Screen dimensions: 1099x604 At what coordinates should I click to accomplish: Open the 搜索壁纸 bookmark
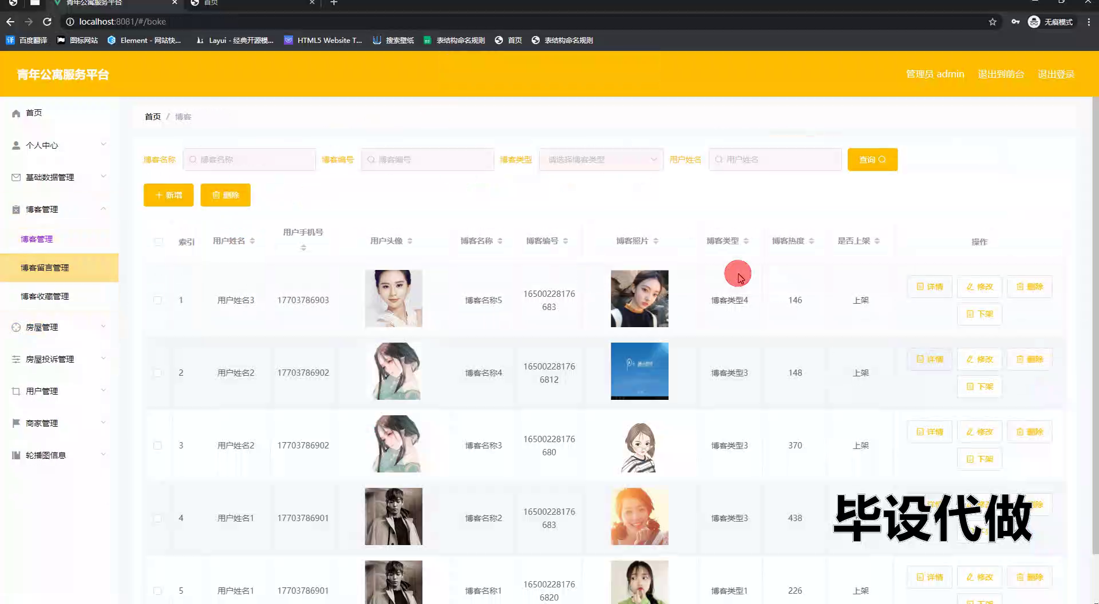tap(393, 40)
